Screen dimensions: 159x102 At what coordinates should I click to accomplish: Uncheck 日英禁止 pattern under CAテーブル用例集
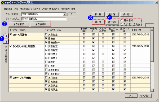[x=46, y=89]
